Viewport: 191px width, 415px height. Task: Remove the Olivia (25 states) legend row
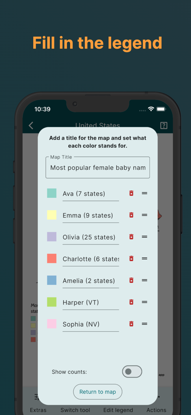pos(131,237)
